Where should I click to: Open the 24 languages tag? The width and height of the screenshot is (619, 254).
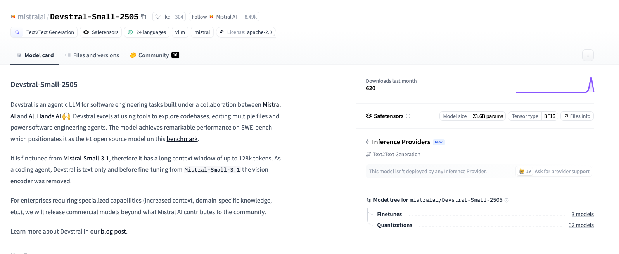click(x=147, y=32)
